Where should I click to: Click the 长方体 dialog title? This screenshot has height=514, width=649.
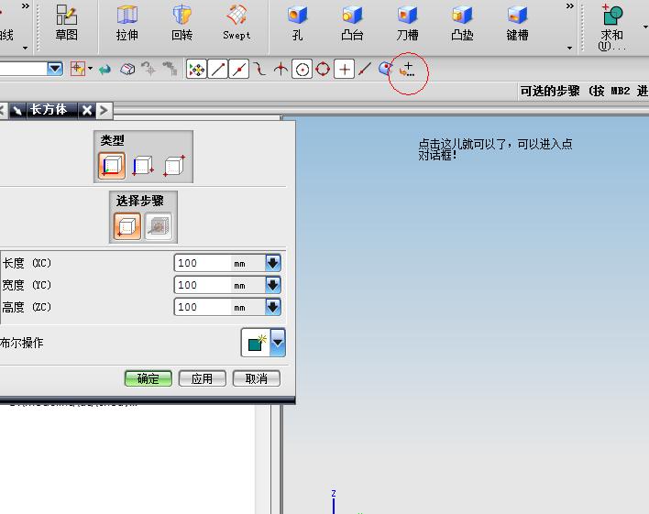coord(49,110)
